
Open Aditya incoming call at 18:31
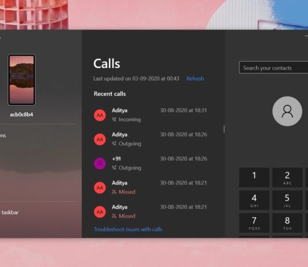[x=151, y=115]
